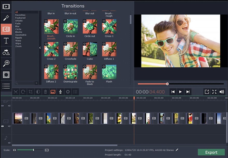Play the preview video

coord(180,92)
